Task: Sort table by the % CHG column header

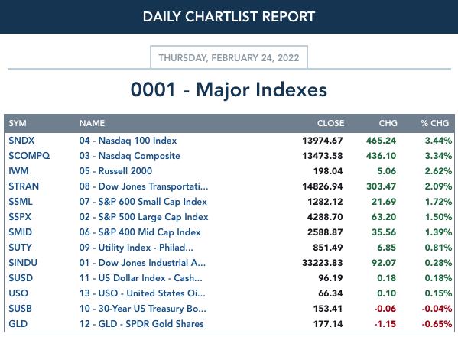Action: pyautogui.click(x=434, y=123)
